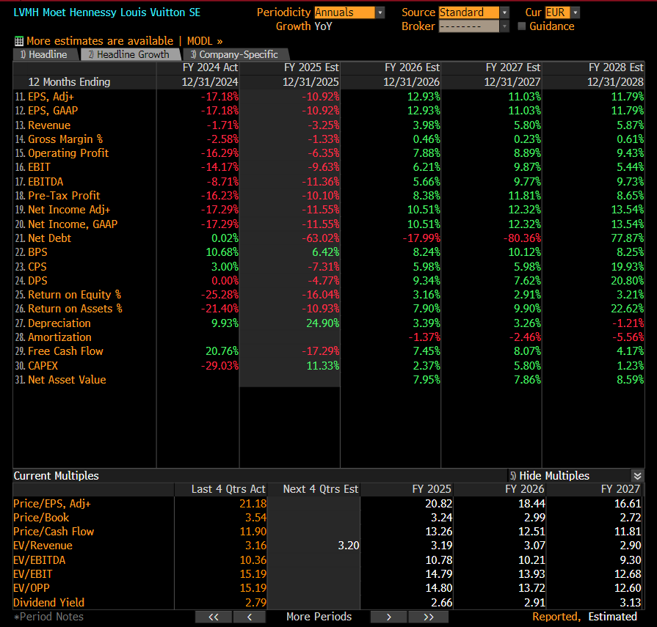Click the Operating Profit row label
The height and width of the screenshot is (627, 657).
[68, 153]
